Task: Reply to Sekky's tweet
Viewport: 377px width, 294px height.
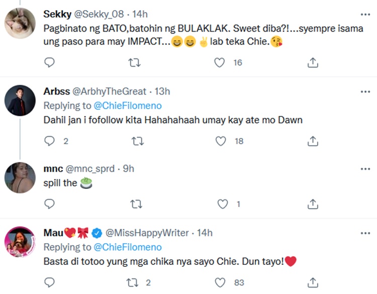Action: [x=49, y=62]
